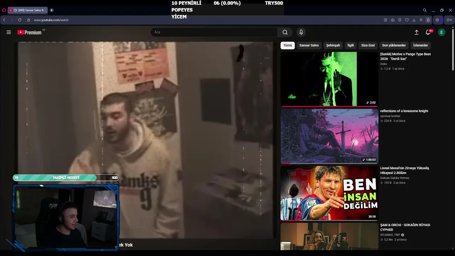Select the 'İlgili' filter chip
The width and height of the screenshot is (455, 256).
click(350, 46)
